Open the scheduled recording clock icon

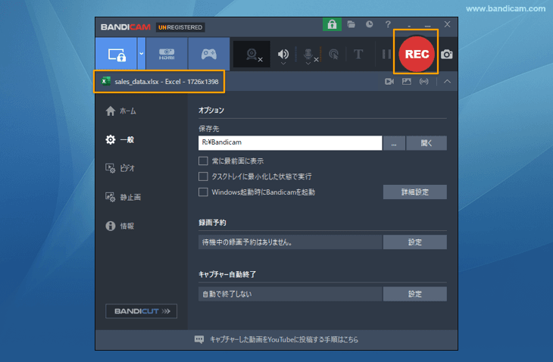tap(369, 24)
